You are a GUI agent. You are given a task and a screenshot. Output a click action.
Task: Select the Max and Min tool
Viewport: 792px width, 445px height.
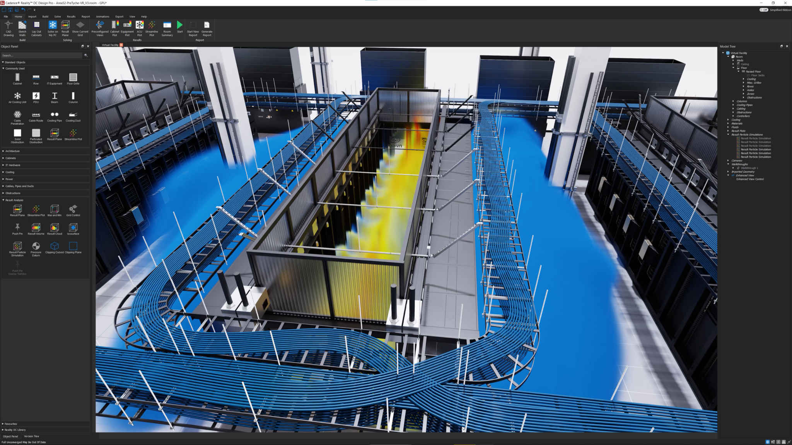pyautogui.click(x=55, y=211)
